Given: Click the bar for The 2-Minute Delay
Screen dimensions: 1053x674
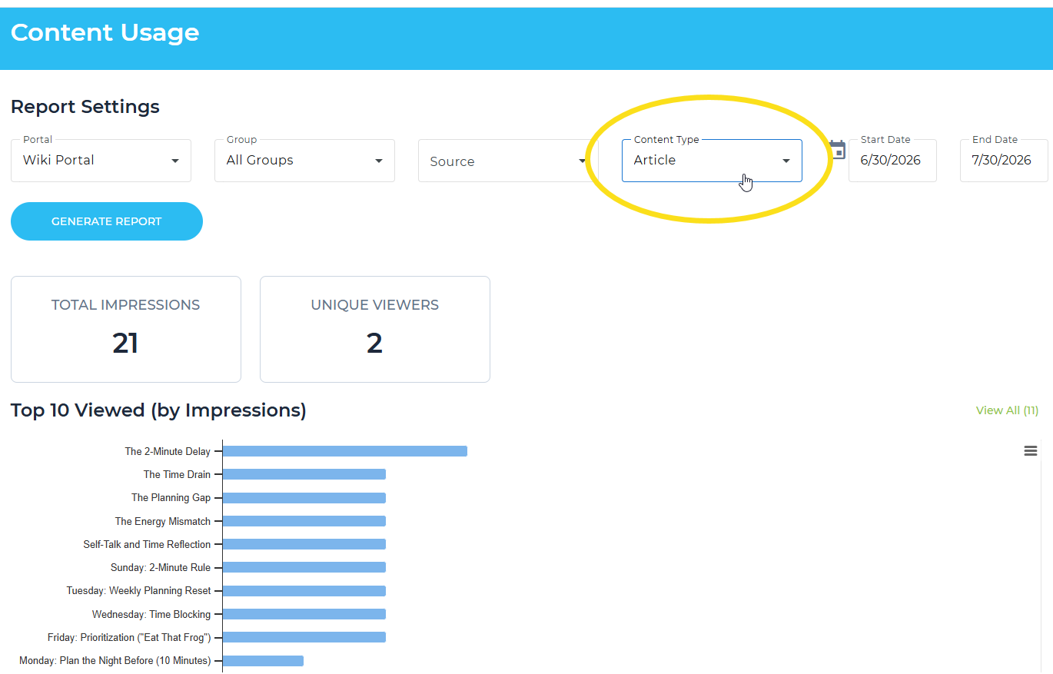Looking at the screenshot, I should pos(345,451).
